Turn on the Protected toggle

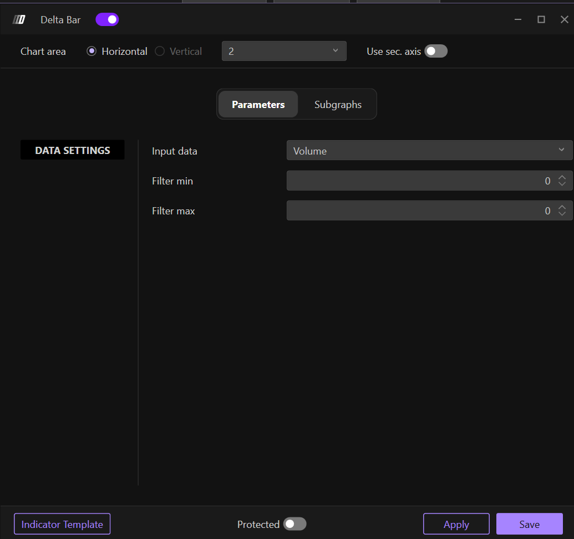pos(294,524)
